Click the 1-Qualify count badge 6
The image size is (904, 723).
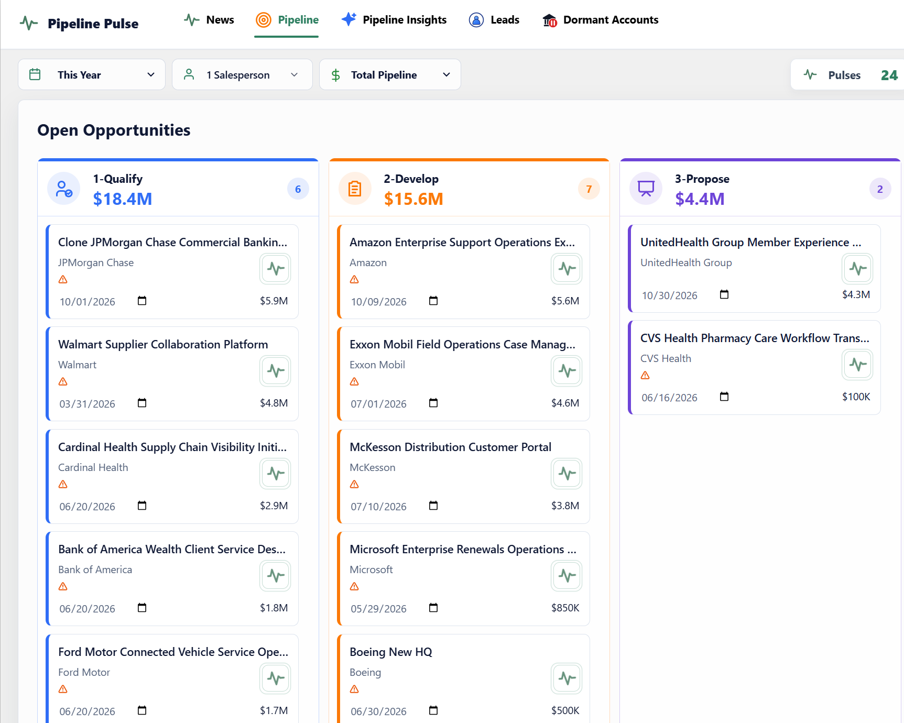pyautogui.click(x=298, y=189)
